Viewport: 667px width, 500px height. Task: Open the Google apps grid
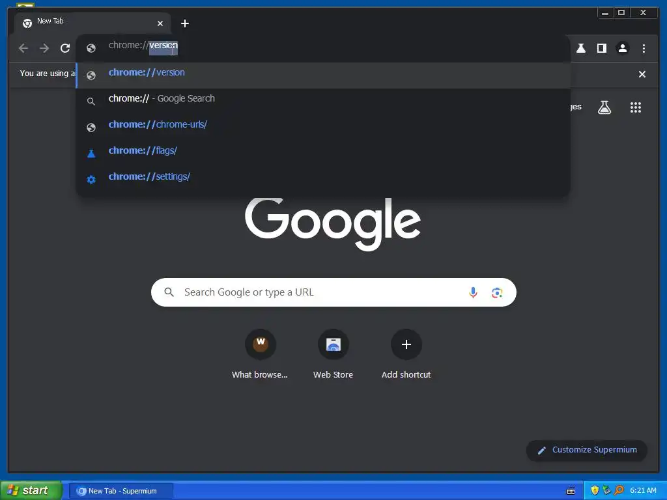coord(636,107)
